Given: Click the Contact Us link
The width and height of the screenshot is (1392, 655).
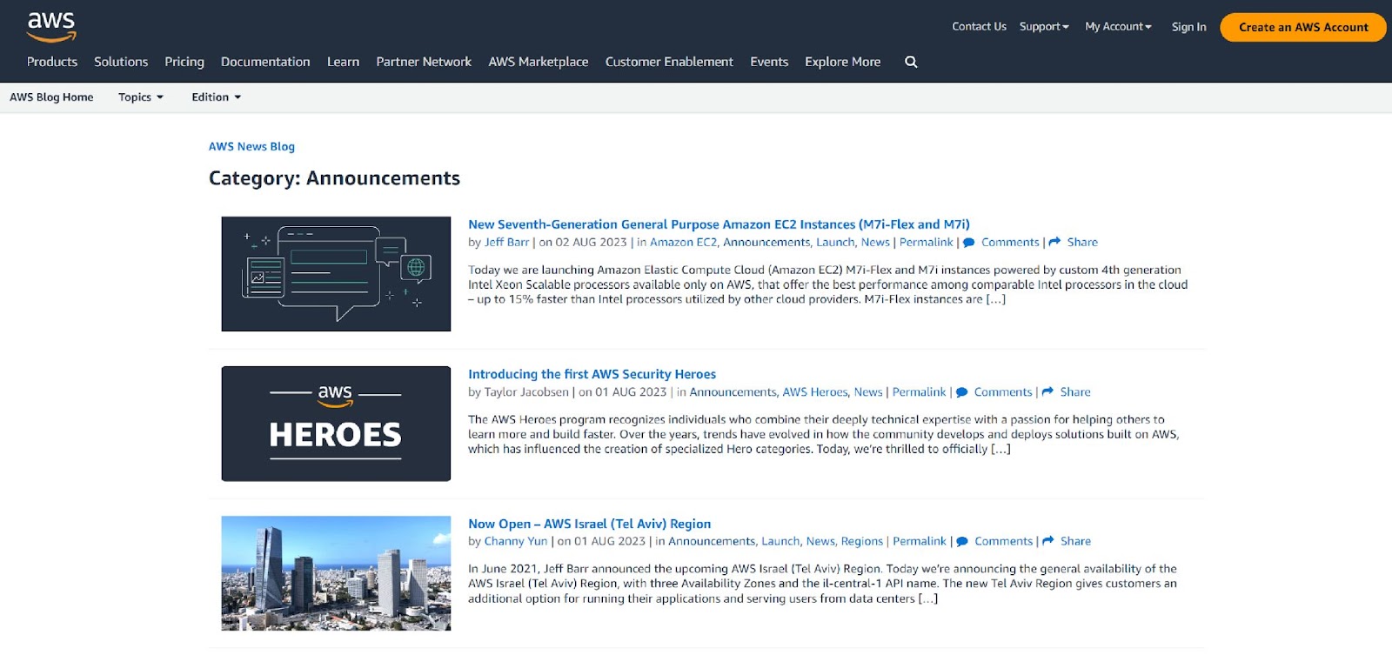Looking at the screenshot, I should 979,27.
